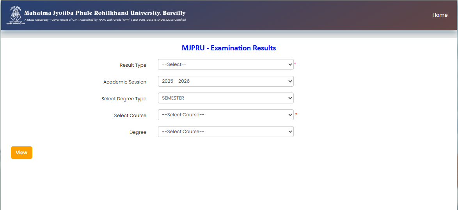Screen dimensions: 458x210
Task: Open the Home link in header
Action: (440, 15)
